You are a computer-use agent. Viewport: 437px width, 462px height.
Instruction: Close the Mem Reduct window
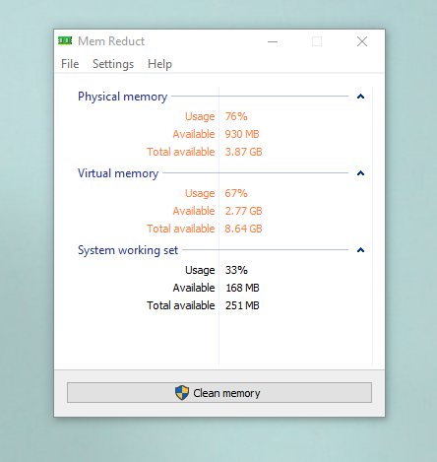tap(362, 41)
